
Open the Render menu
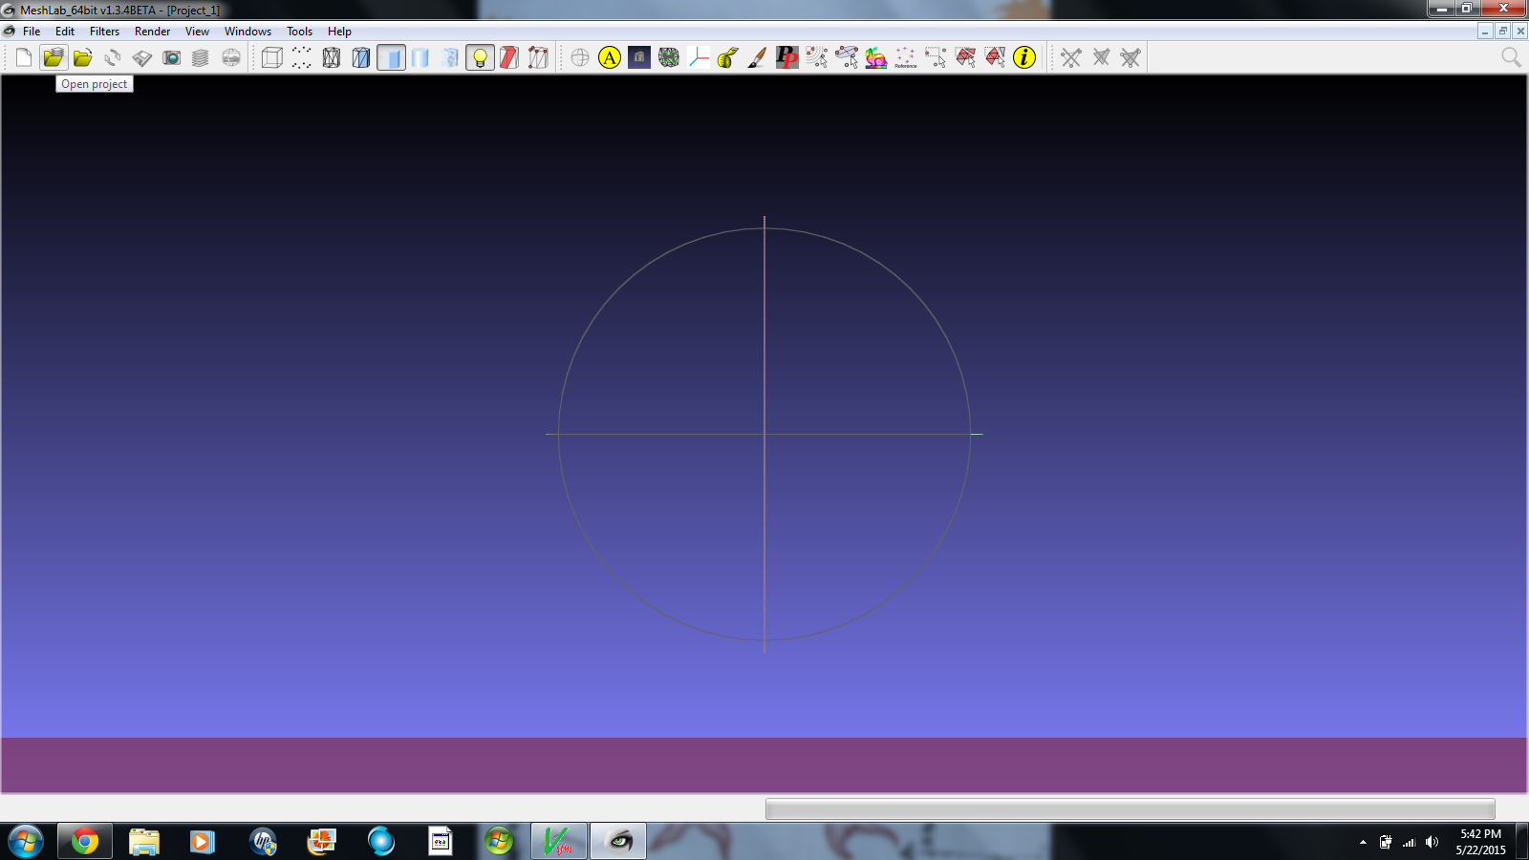[153, 32]
